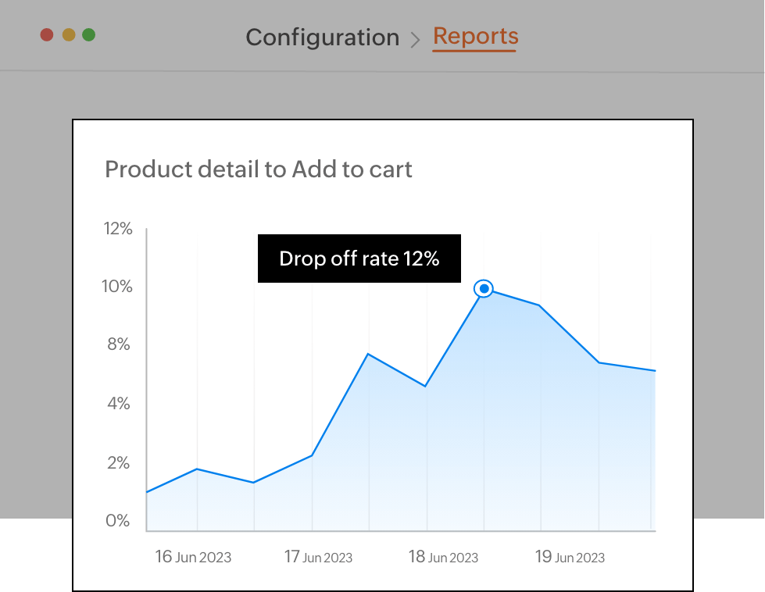Screen dimensions: 765x592
Task: Click the 12% y-axis label
Action: [x=118, y=229]
